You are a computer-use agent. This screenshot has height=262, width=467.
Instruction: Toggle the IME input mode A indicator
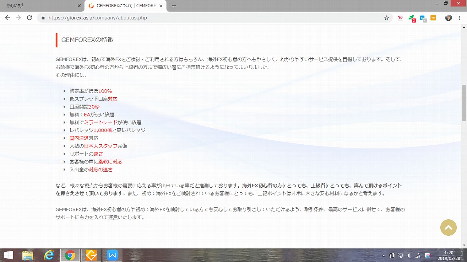pos(418,255)
